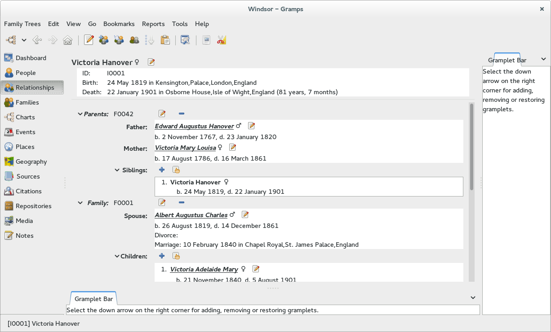Open the Family Tree manager toolbar icon
Image resolution: width=551 pixels, height=332 pixels.
[x=10, y=40]
